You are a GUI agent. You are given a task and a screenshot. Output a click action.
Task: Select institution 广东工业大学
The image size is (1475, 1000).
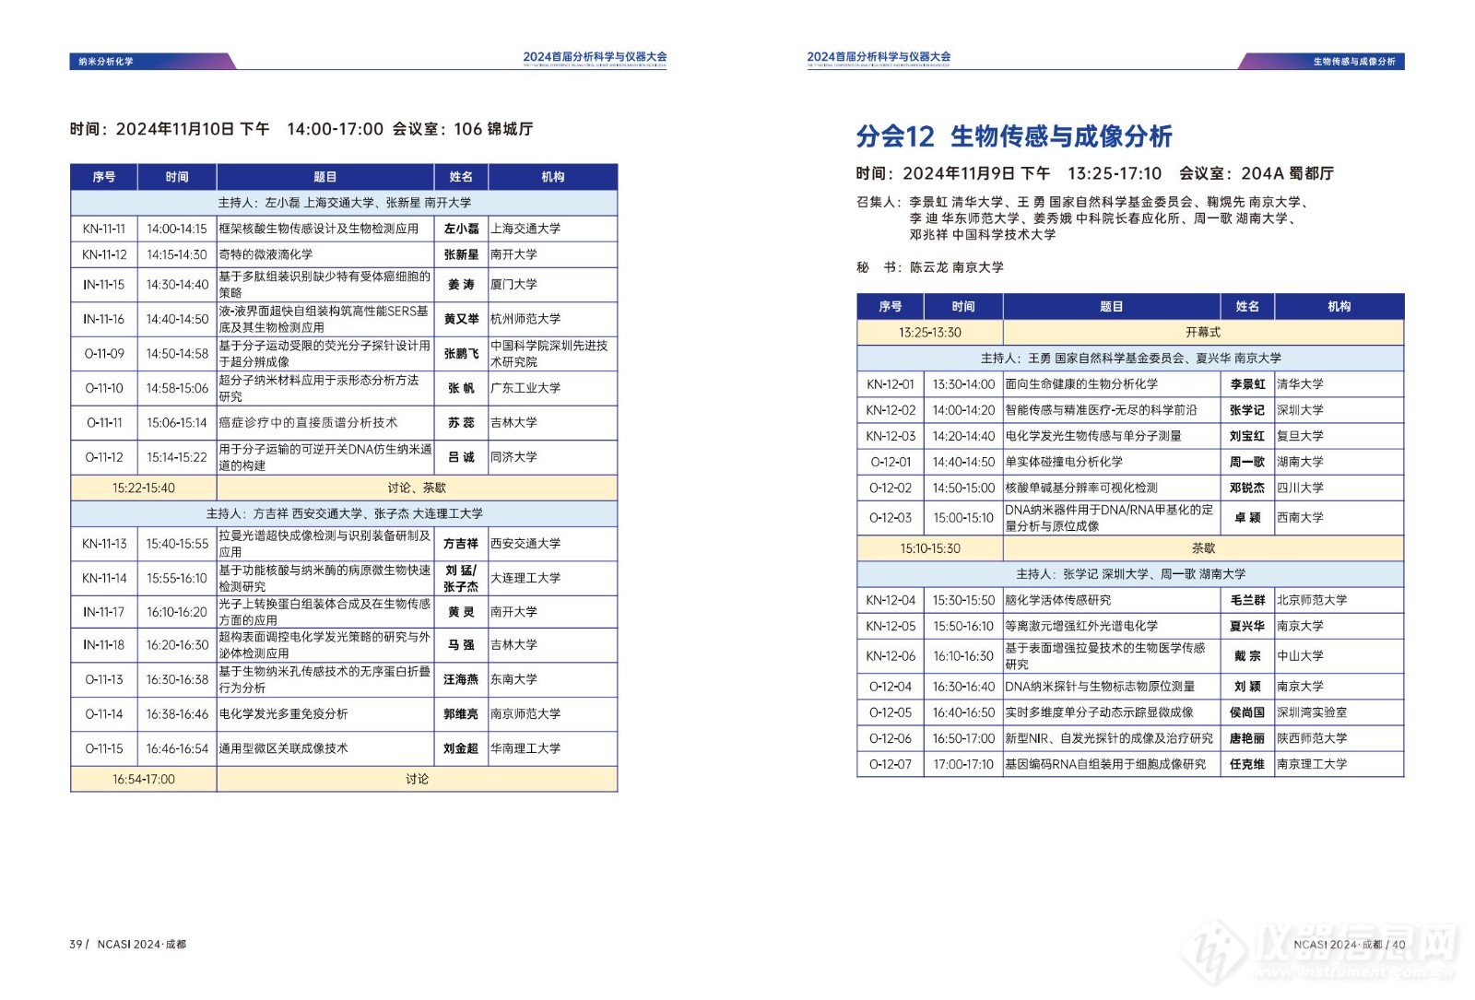point(525,388)
